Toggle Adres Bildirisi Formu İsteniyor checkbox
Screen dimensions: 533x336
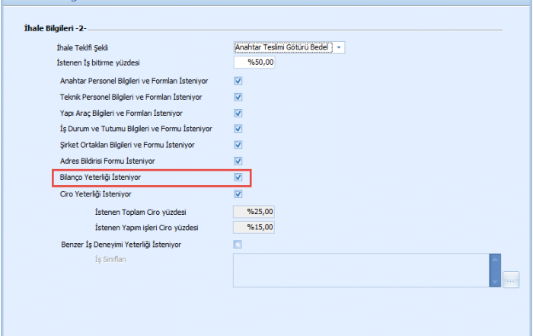238,161
